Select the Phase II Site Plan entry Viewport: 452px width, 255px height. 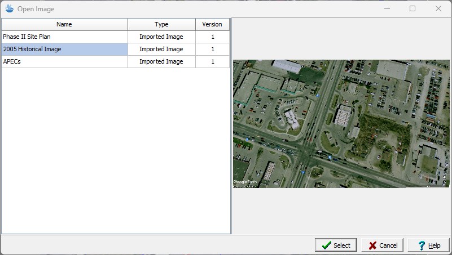point(30,37)
